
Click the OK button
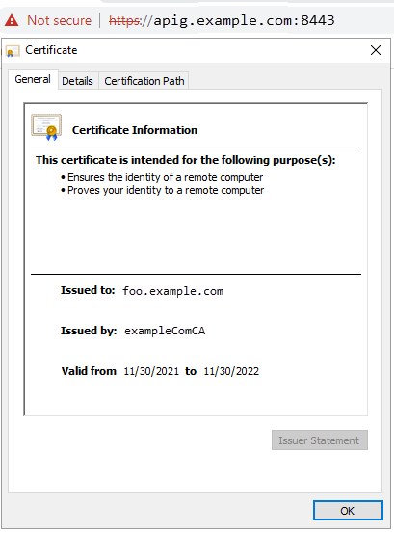[x=348, y=510]
